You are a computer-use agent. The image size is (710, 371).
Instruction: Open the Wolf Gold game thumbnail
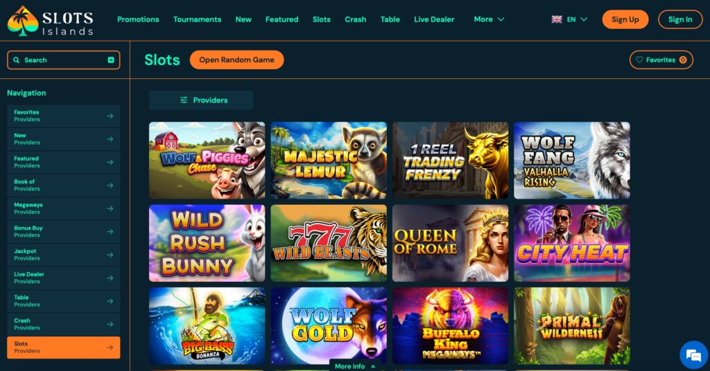[x=329, y=326]
